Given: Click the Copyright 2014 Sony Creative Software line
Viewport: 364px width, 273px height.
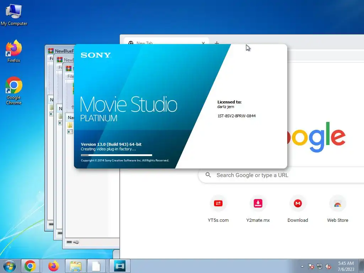Looking at the screenshot, I should pos(125,160).
